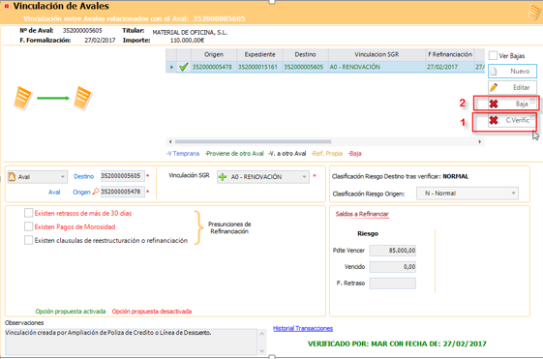Image resolution: width=543 pixels, height=359 pixels.
Task: Select grid cell 352000015161
Action: [x=258, y=67]
